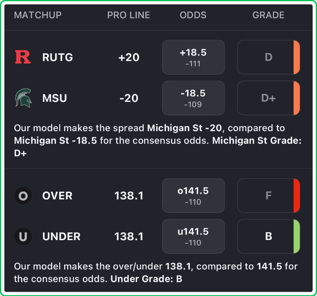Click the Rutgers +20 pro line value

click(129, 57)
